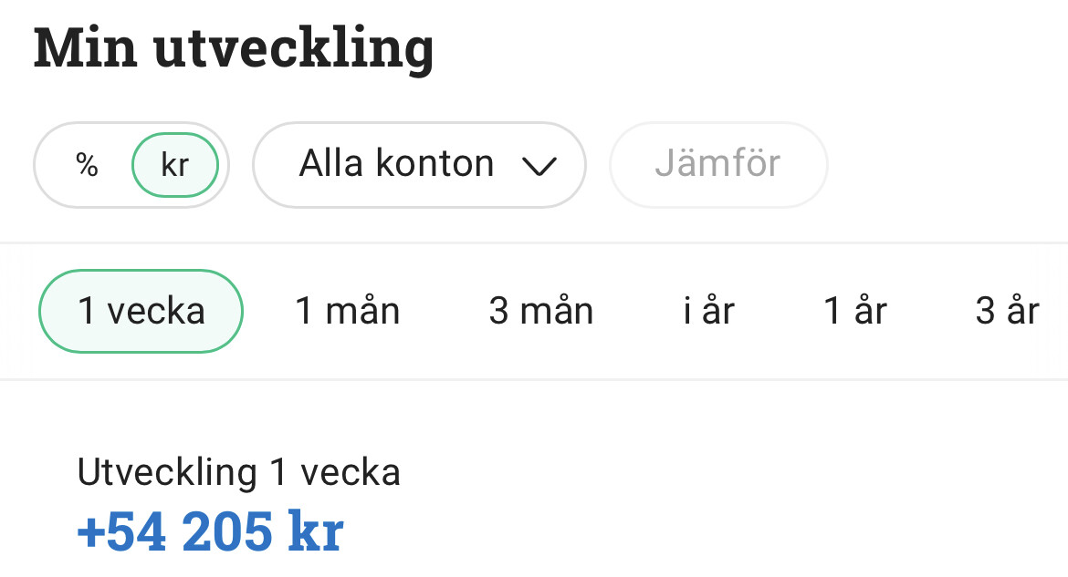Click the green-outlined kr pill
1068x577 pixels.
tap(175, 166)
